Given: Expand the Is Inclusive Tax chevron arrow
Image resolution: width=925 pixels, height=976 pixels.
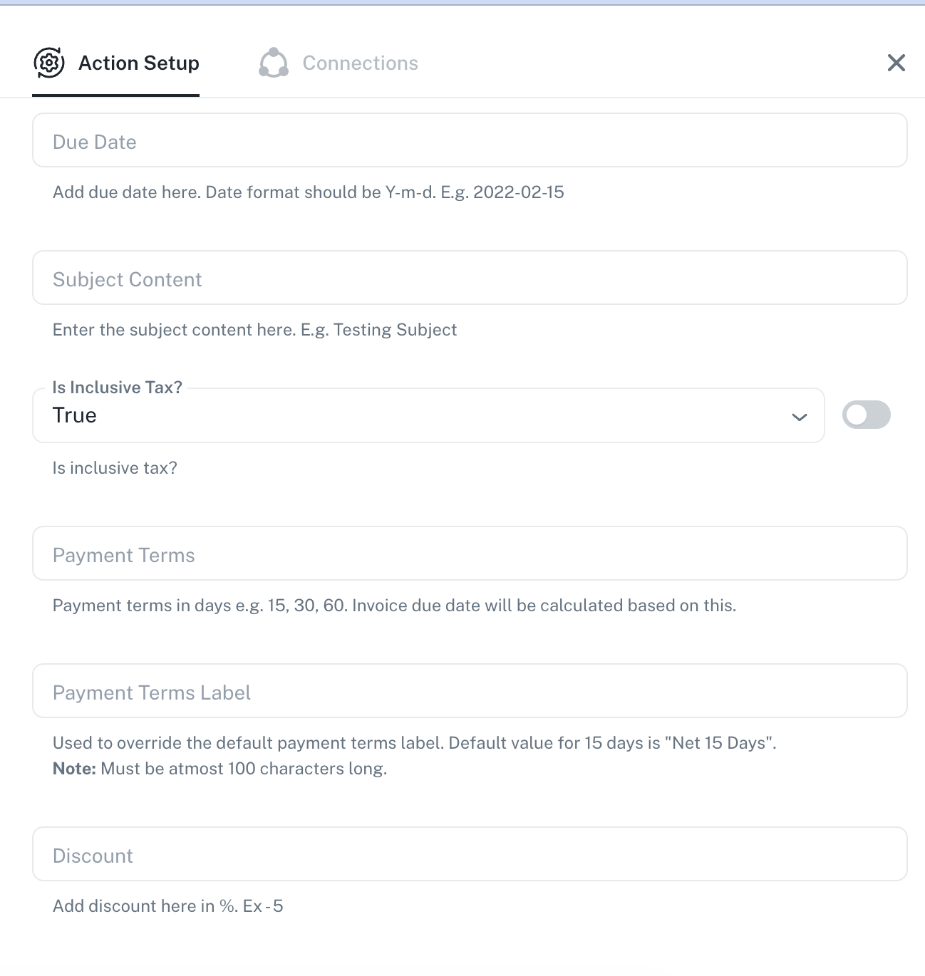Looking at the screenshot, I should click(800, 417).
